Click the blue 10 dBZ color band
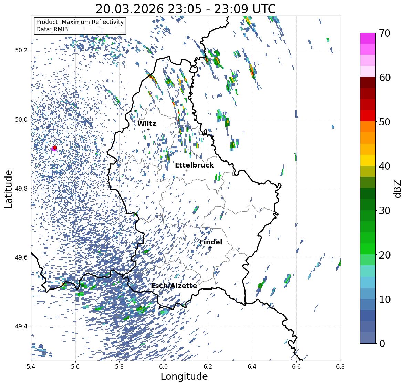406x385 pixels. coord(368,304)
